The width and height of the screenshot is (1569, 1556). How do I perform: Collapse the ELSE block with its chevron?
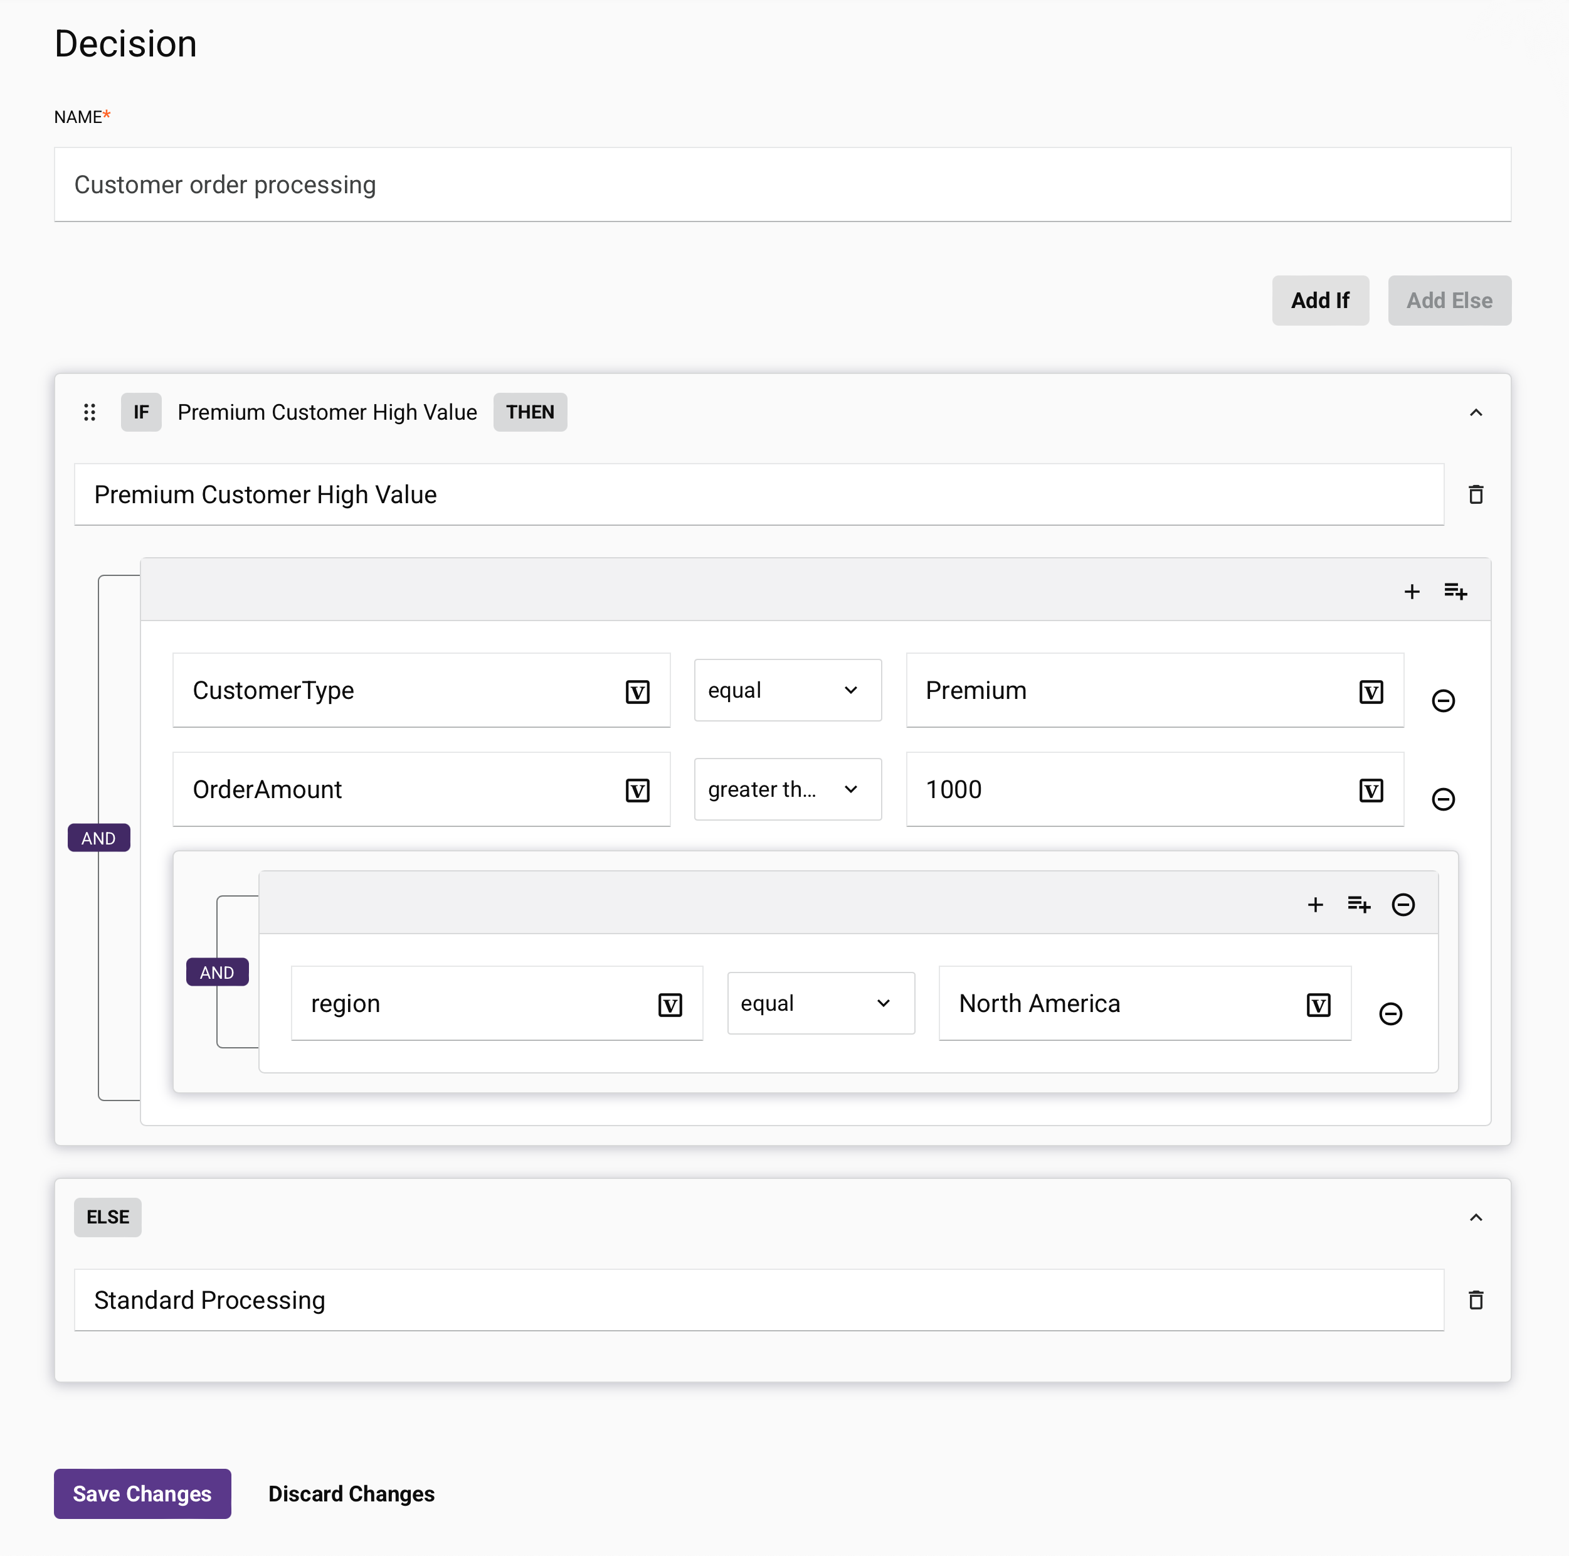tap(1476, 1217)
